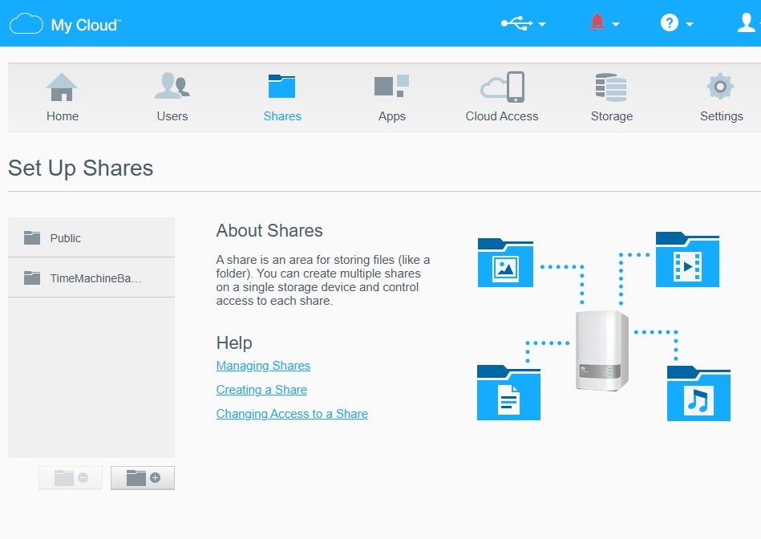Open the Users people icon
The height and width of the screenshot is (539, 761).
172,86
